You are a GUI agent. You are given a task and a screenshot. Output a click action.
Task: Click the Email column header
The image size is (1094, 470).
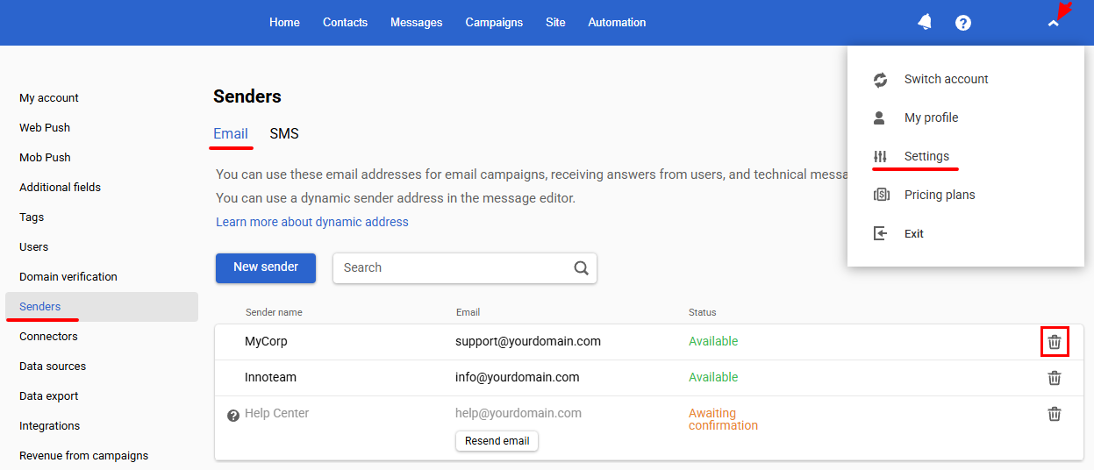click(x=468, y=313)
